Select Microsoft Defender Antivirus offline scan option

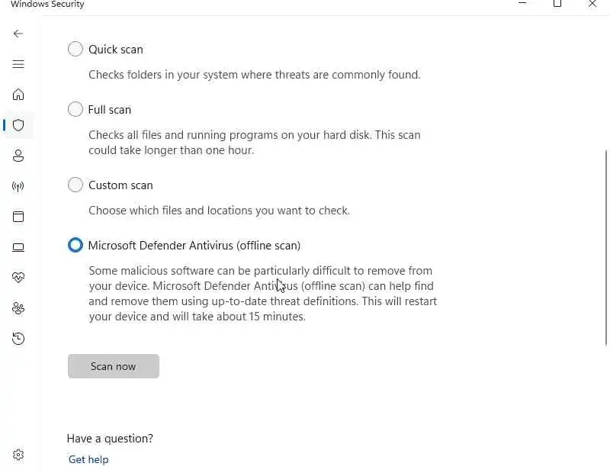pyautogui.click(x=75, y=245)
